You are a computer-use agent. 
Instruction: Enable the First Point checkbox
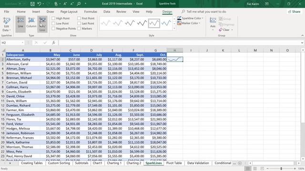[x=79, y=18]
